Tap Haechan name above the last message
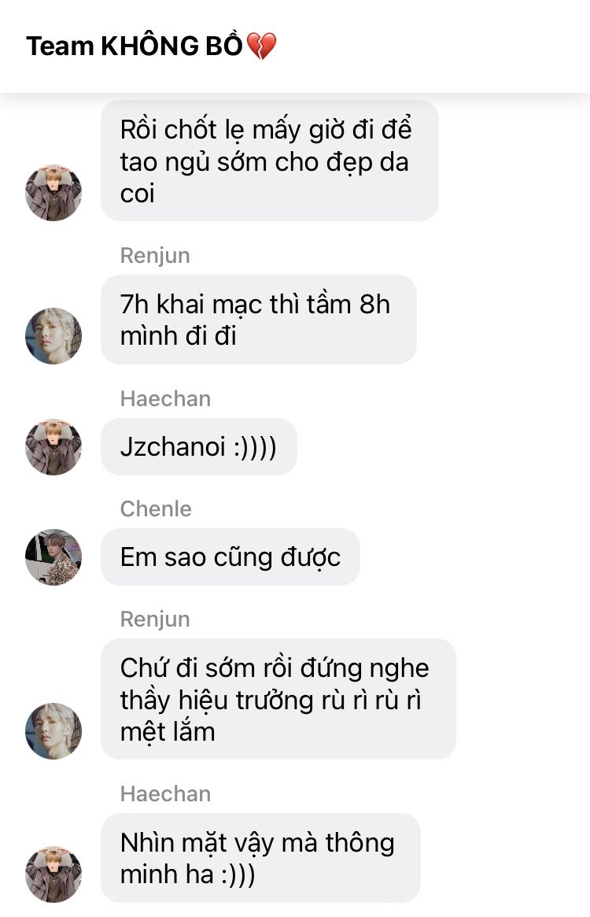Screen dimensions: 590x917 click(165, 794)
